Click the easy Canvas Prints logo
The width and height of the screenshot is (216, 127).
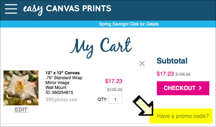[x=67, y=9]
